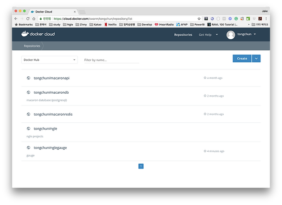Open Netflix bookmark
The height and width of the screenshot is (205, 282).
(x=110, y=24)
